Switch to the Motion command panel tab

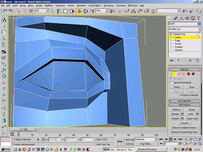187,18
